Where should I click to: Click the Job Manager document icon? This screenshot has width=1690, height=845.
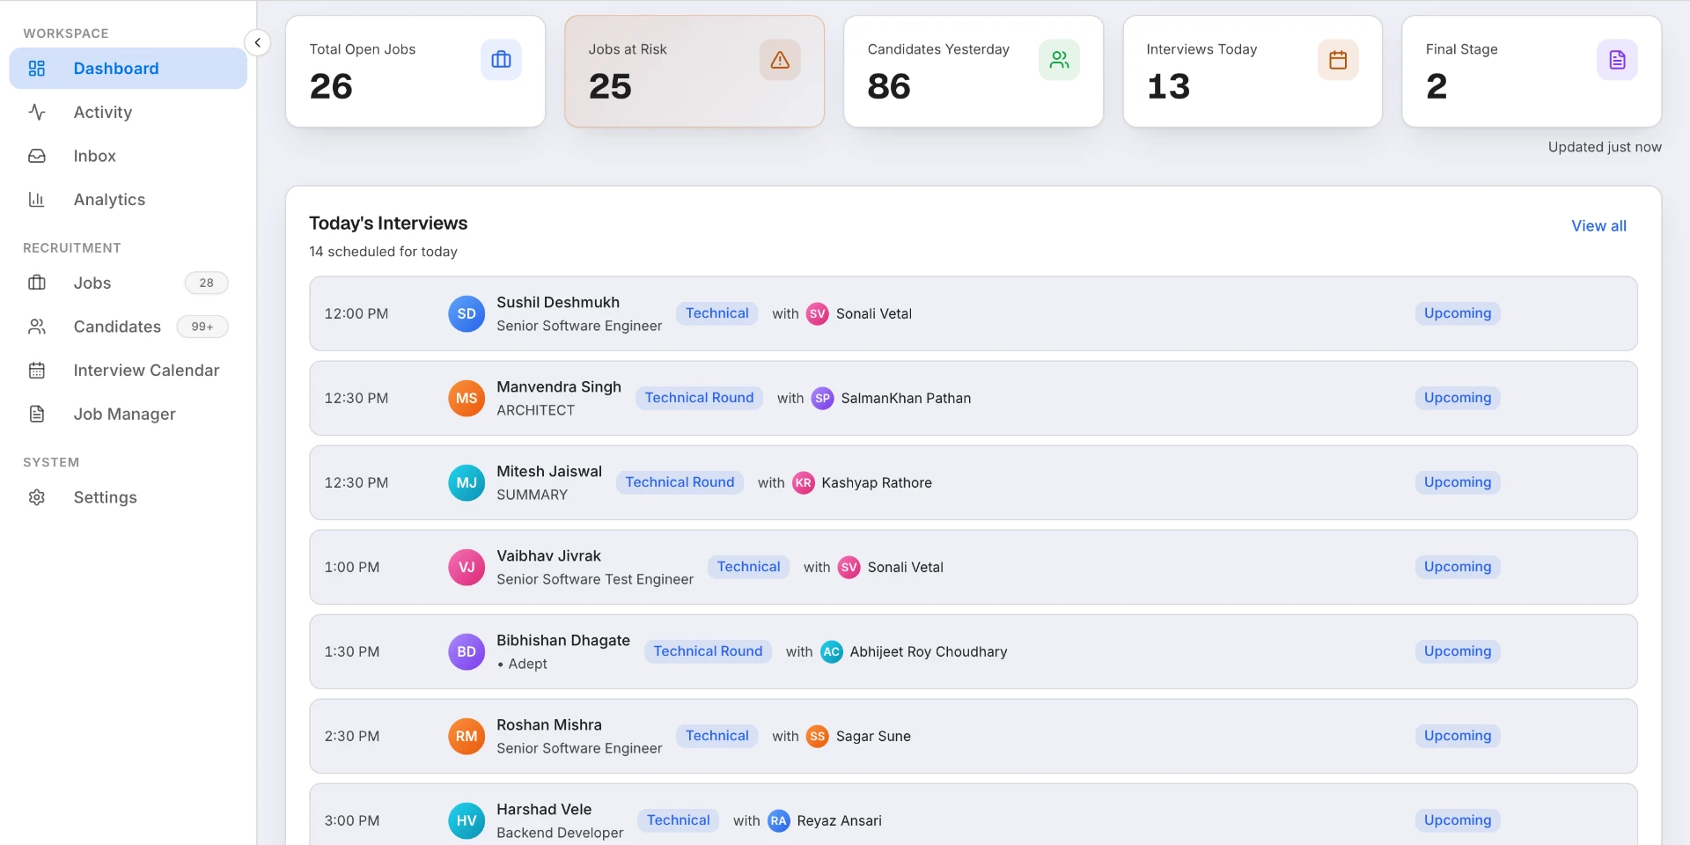[37, 414]
